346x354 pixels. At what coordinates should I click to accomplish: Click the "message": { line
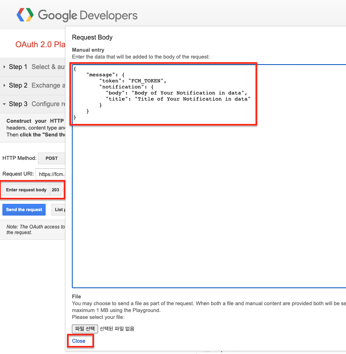105,75
